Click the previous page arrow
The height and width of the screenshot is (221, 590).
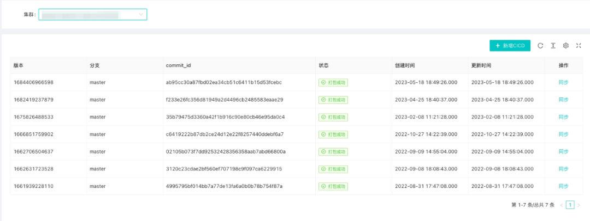coord(562,205)
